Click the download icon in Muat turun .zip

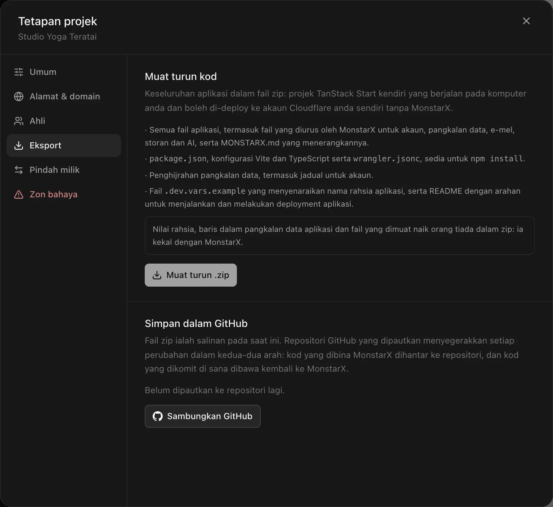click(x=157, y=275)
